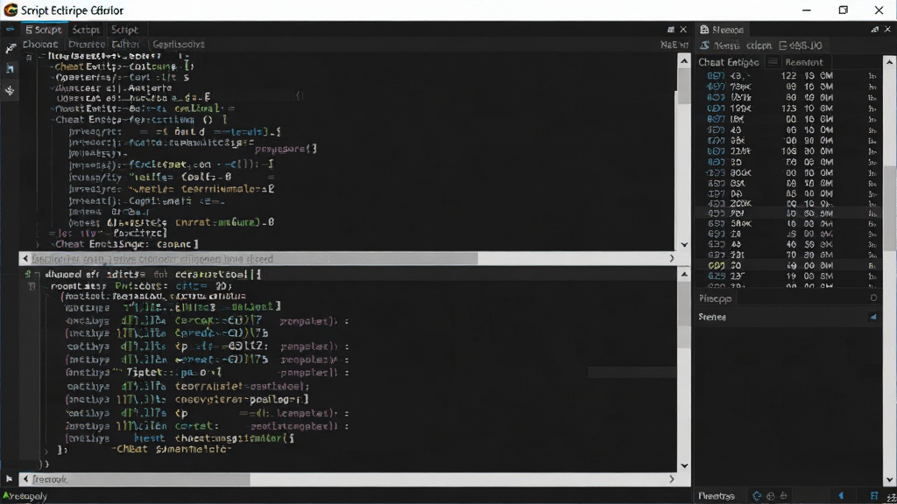Viewport: 897px width, 504px height.
Task: Click the blue middle icon in the left sidebar
Action: click(x=11, y=69)
